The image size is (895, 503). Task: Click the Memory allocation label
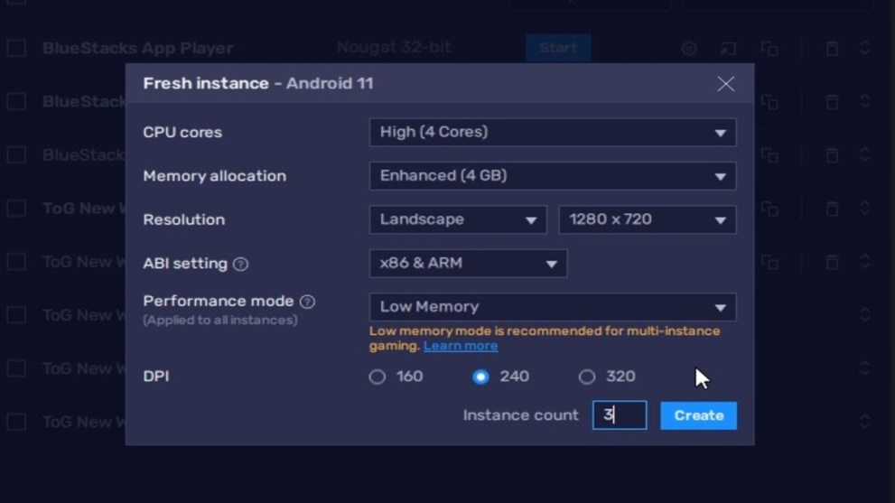[215, 176]
